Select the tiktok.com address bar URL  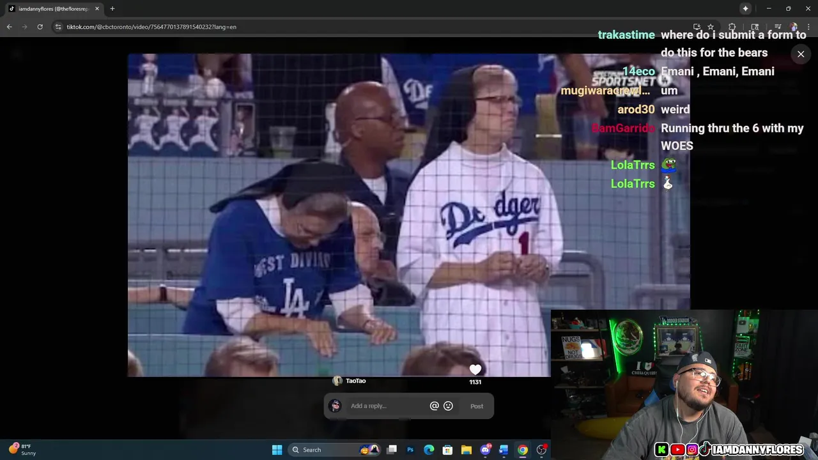click(x=151, y=27)
